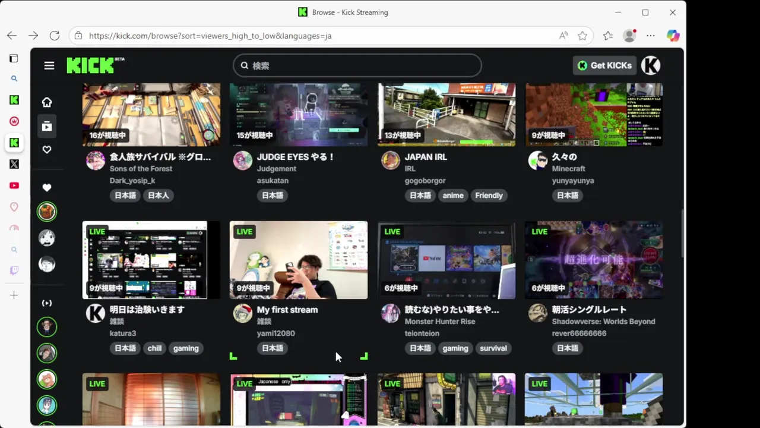Click the Dark_yosip_k channel avatar
760x428 pixels.
coord(96,160)
